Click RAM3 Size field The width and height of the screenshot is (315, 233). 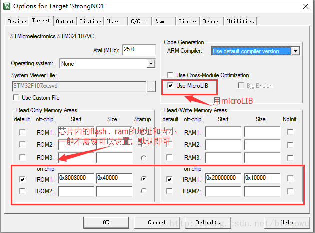tap(262, 158)
